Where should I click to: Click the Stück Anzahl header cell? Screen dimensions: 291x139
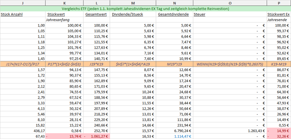click(x=23, y=14)
